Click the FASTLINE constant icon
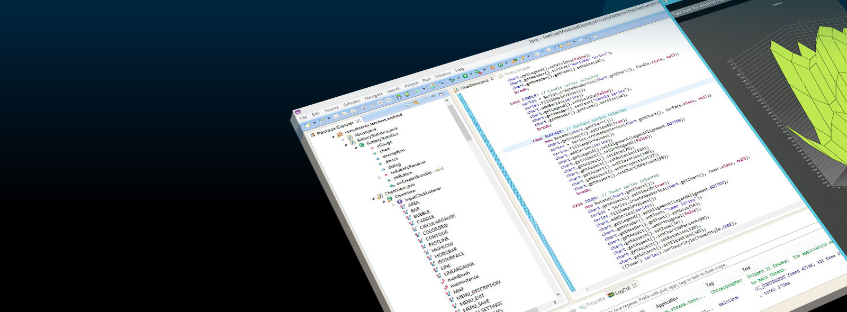 423,246
